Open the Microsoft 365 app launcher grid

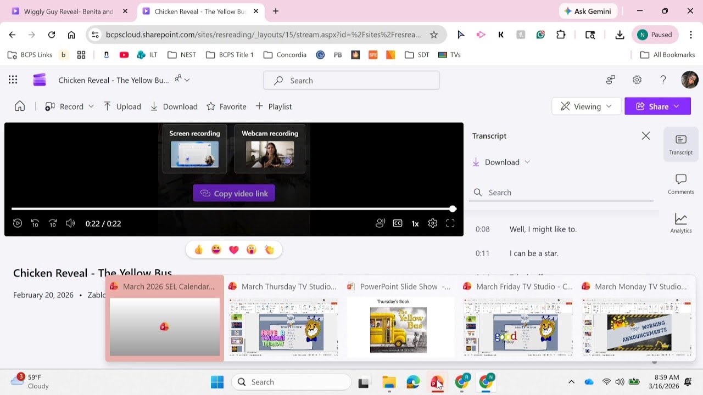pyautogui.click(x=13, y=80)
